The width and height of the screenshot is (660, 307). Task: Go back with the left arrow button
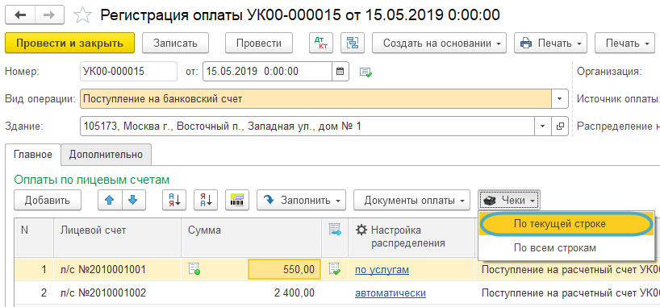pyautogui.click(x=20, y=15)
